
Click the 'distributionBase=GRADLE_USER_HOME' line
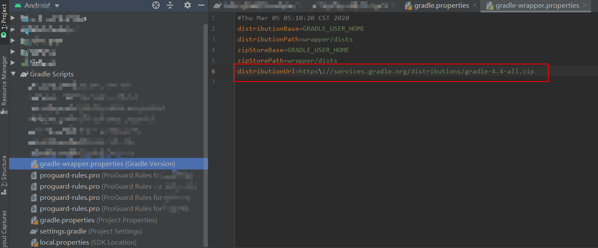coord(301,29)
